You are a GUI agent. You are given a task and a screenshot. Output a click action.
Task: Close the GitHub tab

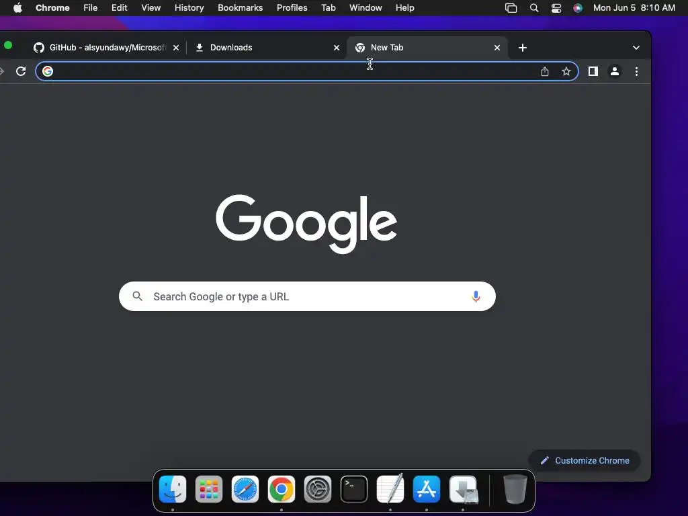[x=176, y=48]
